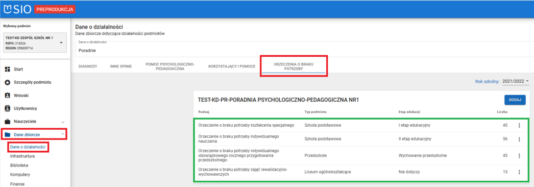Click the DODAJ button

(515, 100)
